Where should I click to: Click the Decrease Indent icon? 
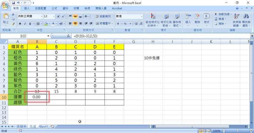(86, 23)
